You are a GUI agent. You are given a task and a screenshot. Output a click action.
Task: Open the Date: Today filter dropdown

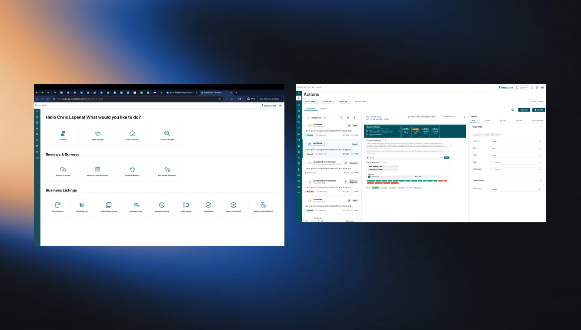(311, 101)
